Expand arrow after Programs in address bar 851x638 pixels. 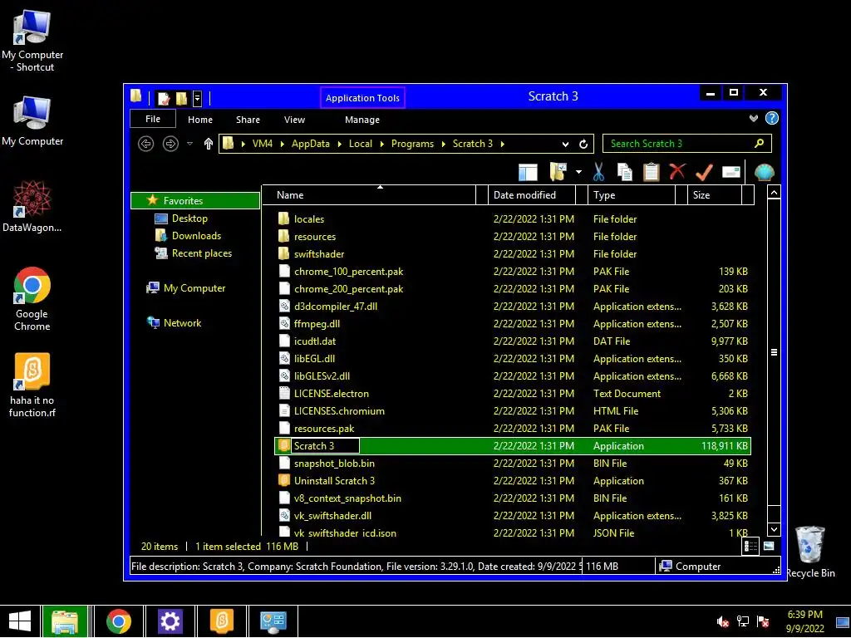pyautogui.click(x=444, y=144)
